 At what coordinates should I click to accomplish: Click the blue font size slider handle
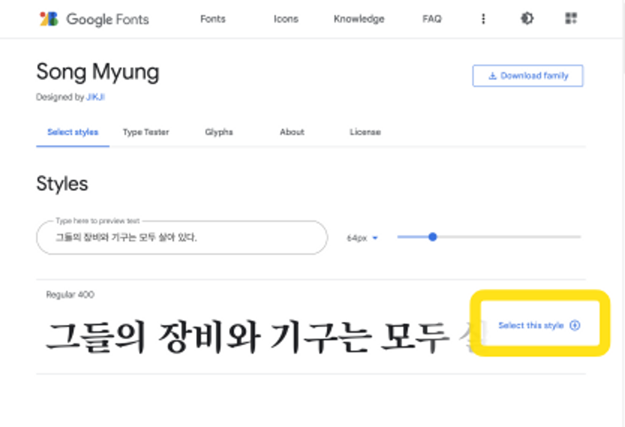coord(432,237)
